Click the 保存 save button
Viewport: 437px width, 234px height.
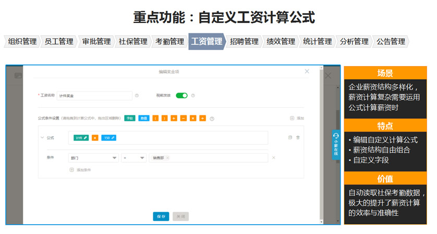point(161,216)
